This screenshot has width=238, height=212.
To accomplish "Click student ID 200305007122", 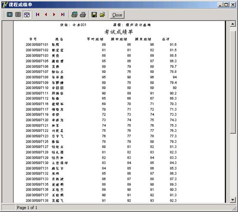I will (37, 131).
